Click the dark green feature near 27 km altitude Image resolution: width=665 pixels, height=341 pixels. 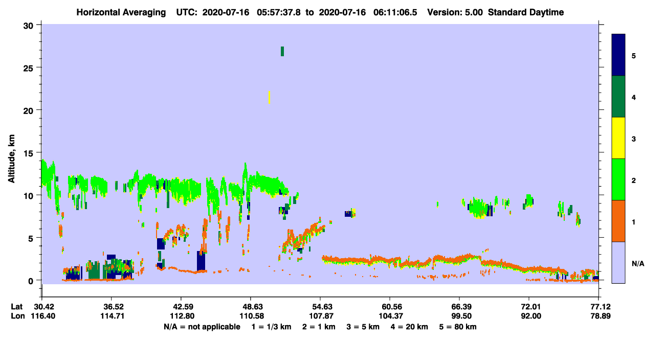[282, 51]
